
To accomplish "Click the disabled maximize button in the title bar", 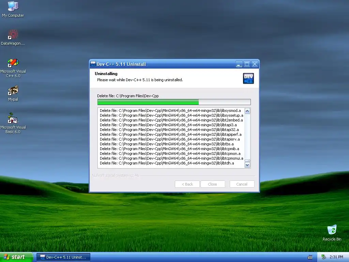I will (x=247, y=64).
